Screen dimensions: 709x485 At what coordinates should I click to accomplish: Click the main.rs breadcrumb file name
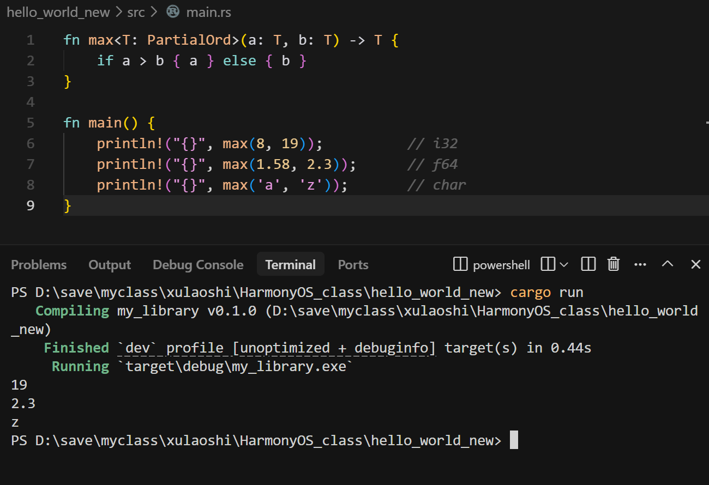point(208,11)
